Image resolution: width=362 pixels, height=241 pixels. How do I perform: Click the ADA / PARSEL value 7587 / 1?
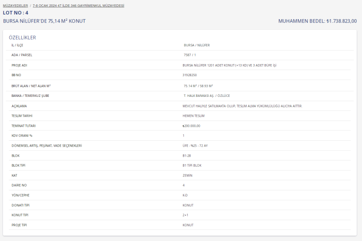click(190, 55)
